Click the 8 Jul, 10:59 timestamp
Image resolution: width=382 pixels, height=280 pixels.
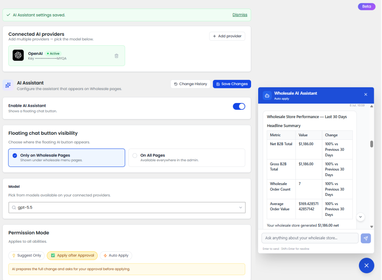[x=357, y=105]
